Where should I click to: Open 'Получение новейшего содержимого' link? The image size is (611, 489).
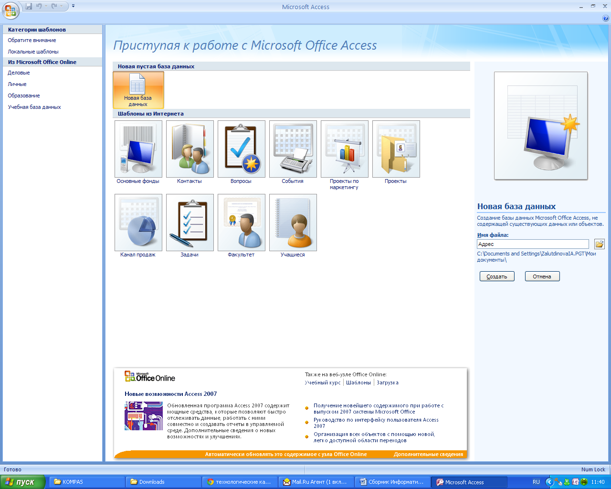point(379,408)
